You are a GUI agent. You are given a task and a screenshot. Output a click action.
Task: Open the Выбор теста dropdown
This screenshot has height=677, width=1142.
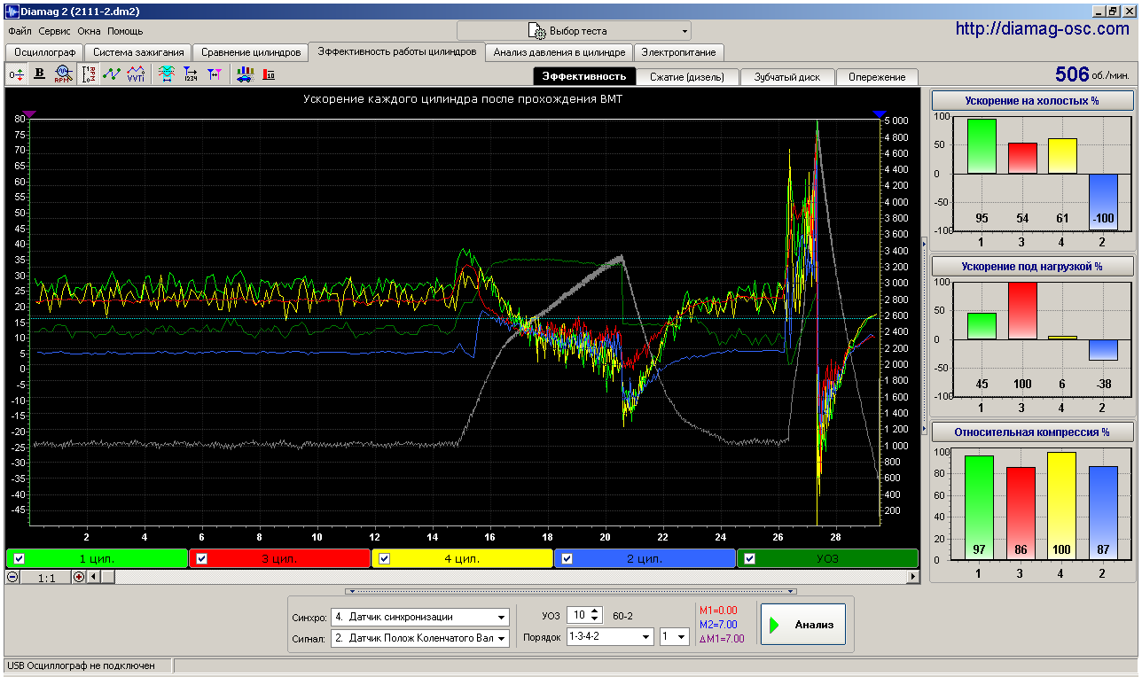pos(575,30)
